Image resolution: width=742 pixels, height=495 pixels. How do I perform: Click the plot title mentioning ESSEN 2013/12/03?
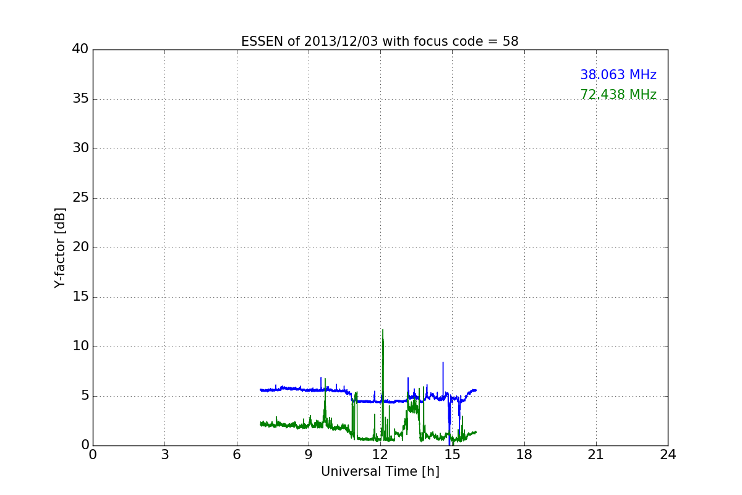tap(380, 41)
